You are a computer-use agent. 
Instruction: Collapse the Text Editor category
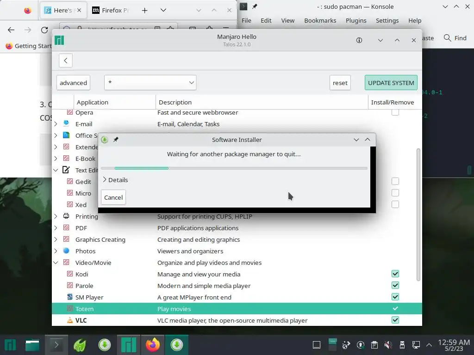(x=56, y=170)
